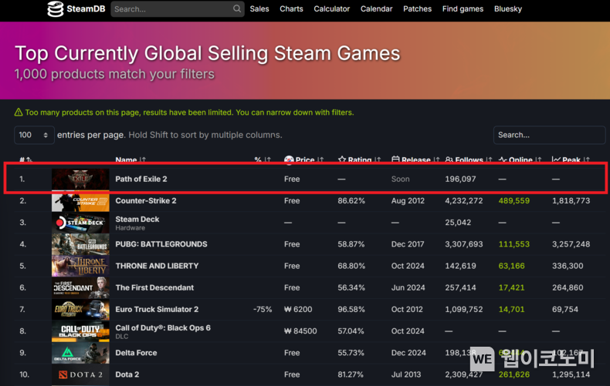Sort by the % discount column
Image resolution: width=610 pixels, height=386 pixels.
tap(263, 159)
